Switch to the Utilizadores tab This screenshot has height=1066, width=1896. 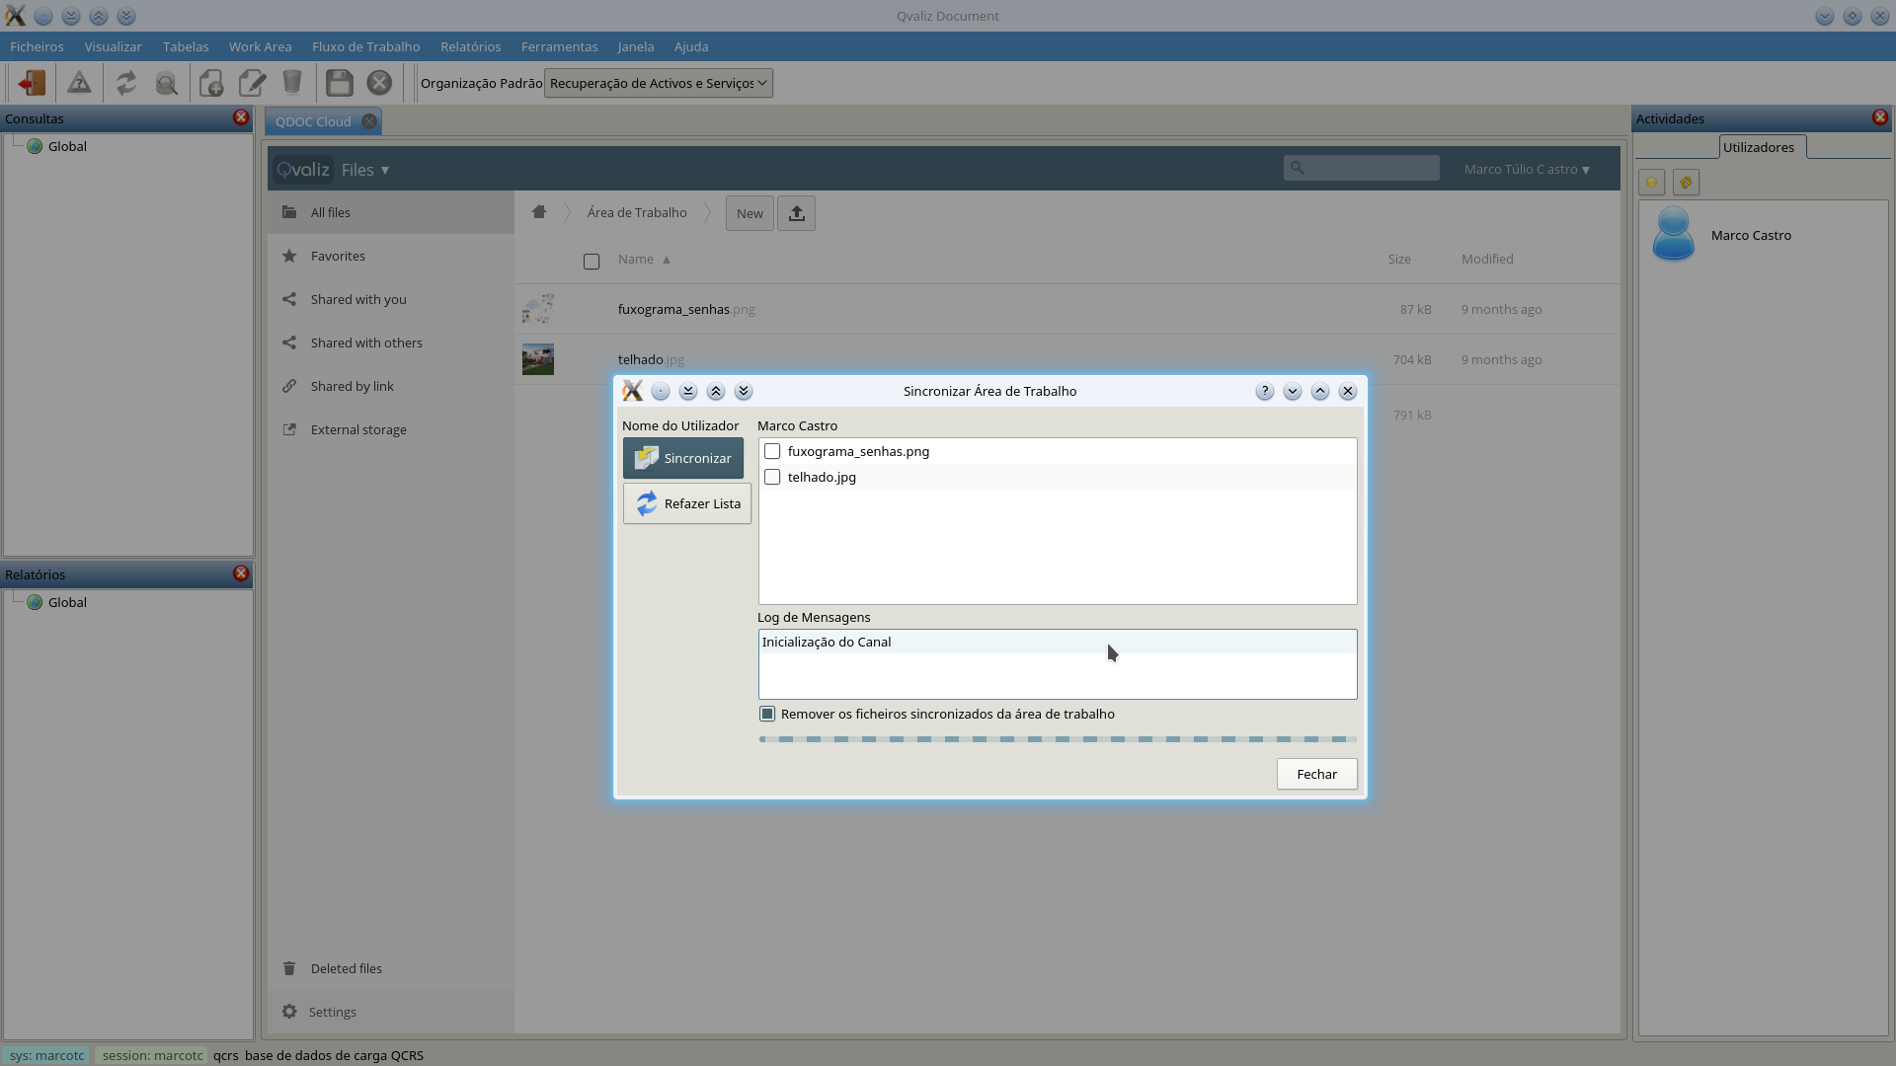pyautogui.click(x=1758, y=147)
